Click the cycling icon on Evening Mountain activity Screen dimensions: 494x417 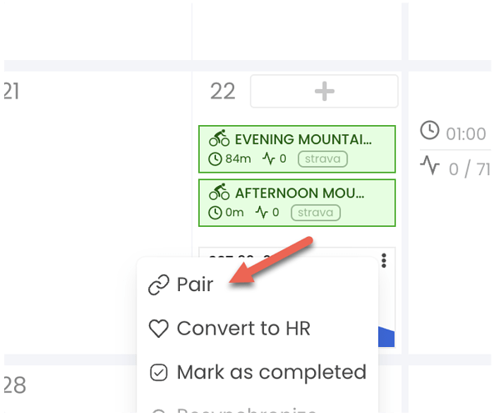[219, 138]
